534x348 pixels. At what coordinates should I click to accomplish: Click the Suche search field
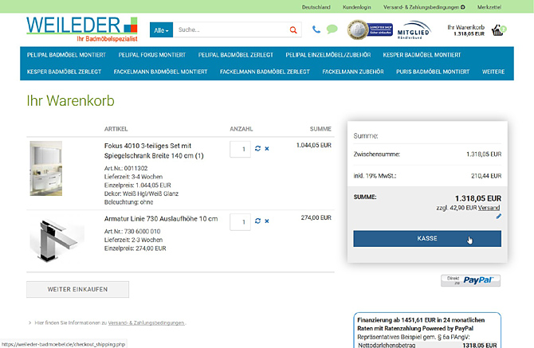[231, 30]
